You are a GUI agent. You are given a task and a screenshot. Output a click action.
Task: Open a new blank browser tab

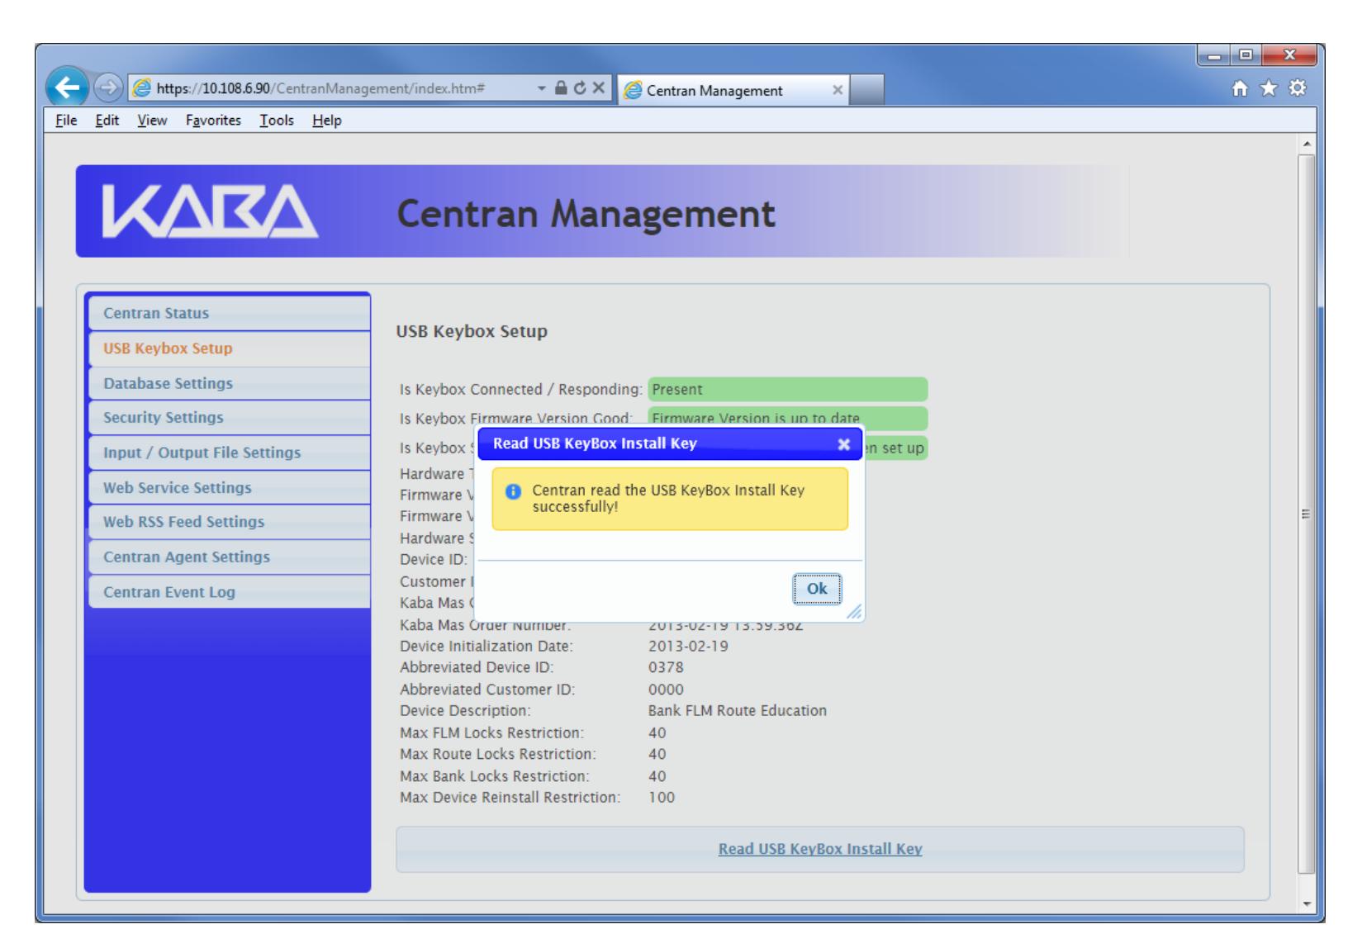(866, 90)
